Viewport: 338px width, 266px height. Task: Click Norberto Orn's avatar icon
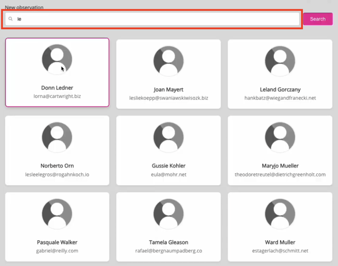point(57,137)
